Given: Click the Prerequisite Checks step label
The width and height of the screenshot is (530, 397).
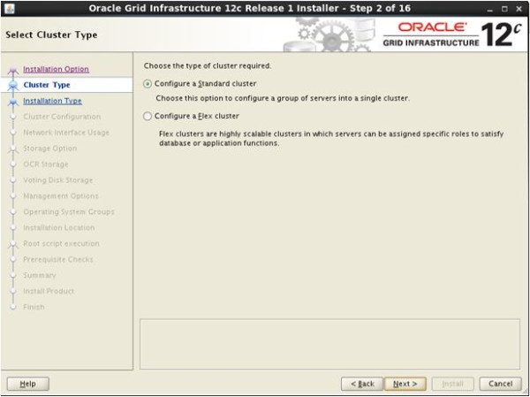Looking at the screenshot, I should 57,260.
